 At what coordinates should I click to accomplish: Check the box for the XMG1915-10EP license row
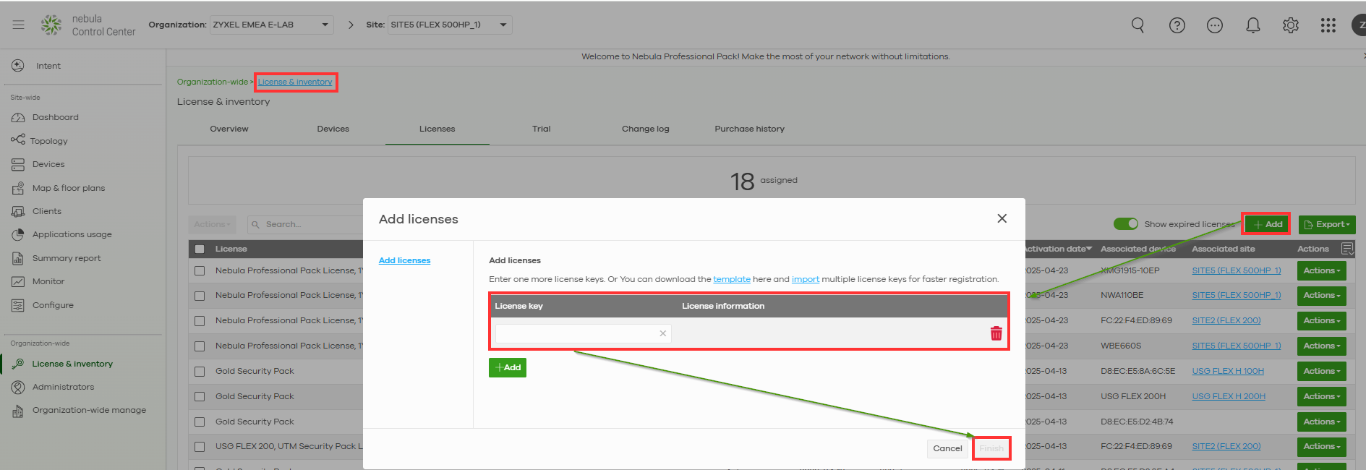tap(200, 270)
